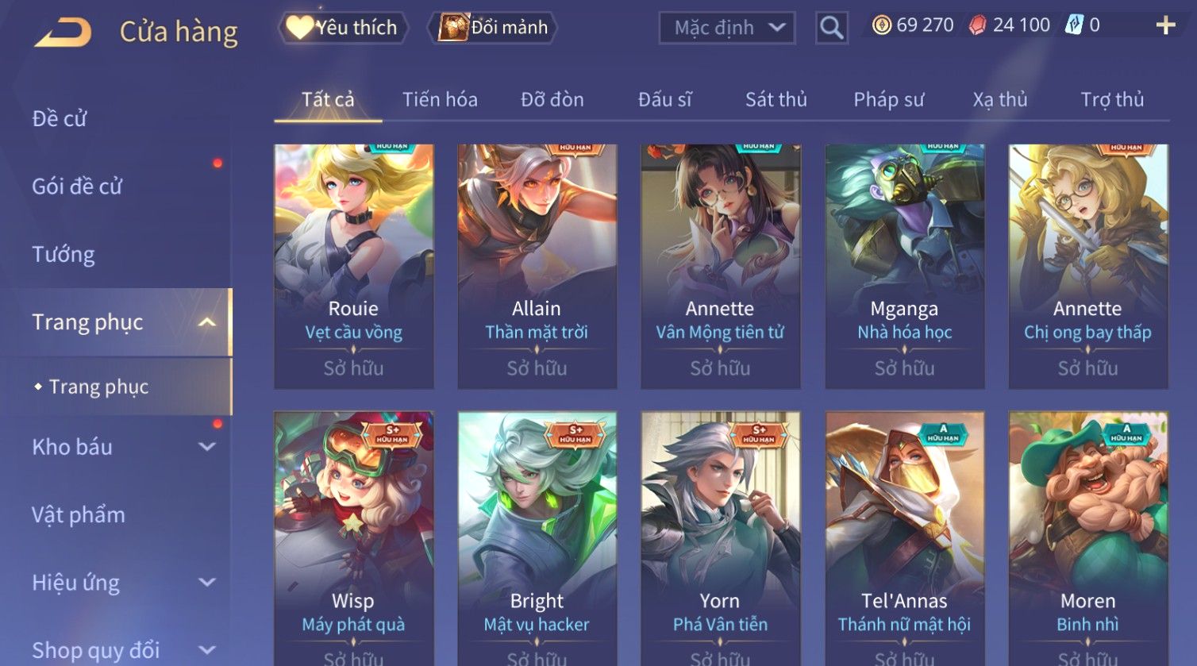Click the heart icon in Yêu thích
Image resolution: width=1197 pixels, height=666 pixels.
tap(299, 27)
